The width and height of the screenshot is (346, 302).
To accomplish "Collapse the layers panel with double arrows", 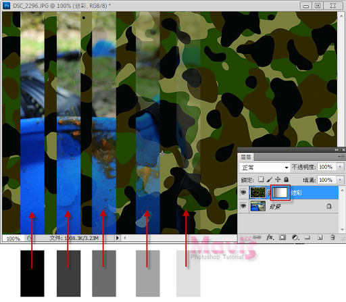I will pyautogui.click(x=337, y=150).
